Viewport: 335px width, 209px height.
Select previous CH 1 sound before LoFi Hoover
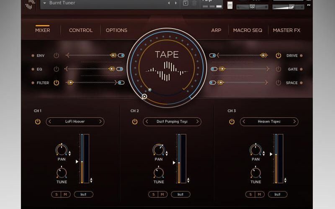pos(50,122)
